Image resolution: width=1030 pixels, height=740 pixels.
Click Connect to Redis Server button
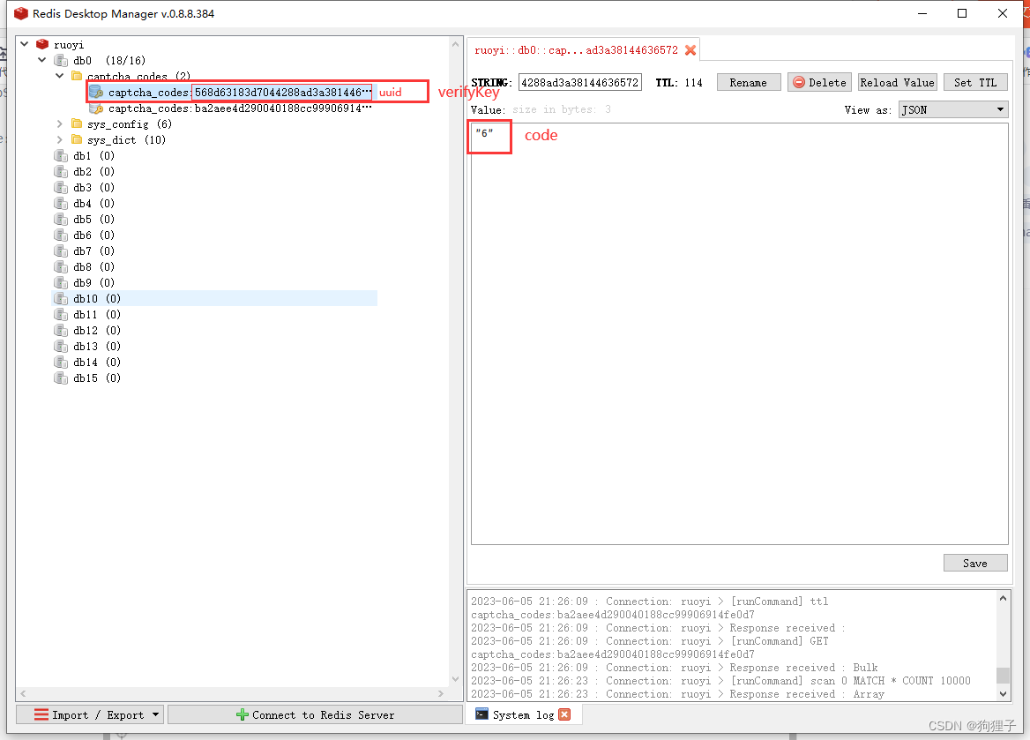coord(316,714)
